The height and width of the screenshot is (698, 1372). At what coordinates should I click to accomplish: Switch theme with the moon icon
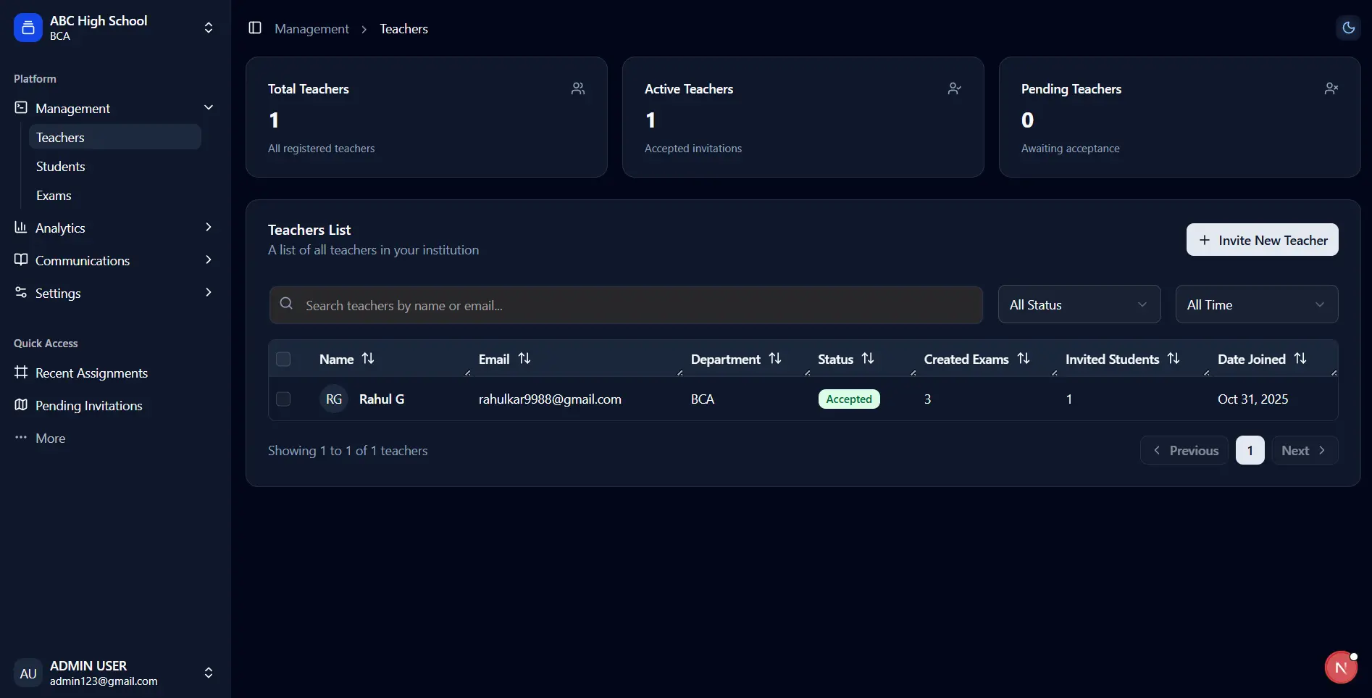click(1348, 28)
